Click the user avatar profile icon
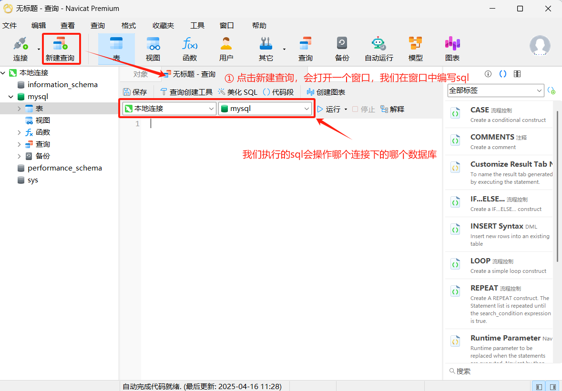This screenshot has height=391, width=562. coord(540,45)
